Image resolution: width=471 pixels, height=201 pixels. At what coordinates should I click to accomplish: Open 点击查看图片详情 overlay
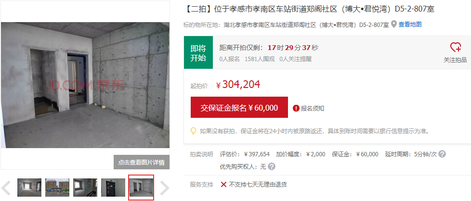point(142,163)
